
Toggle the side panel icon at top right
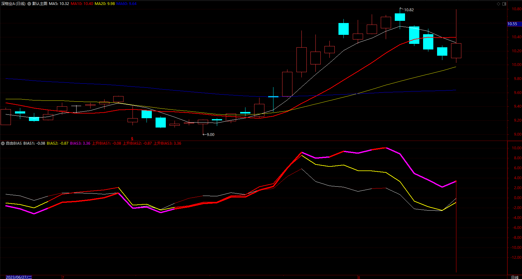pyautogui.click(x=504, y=4)
